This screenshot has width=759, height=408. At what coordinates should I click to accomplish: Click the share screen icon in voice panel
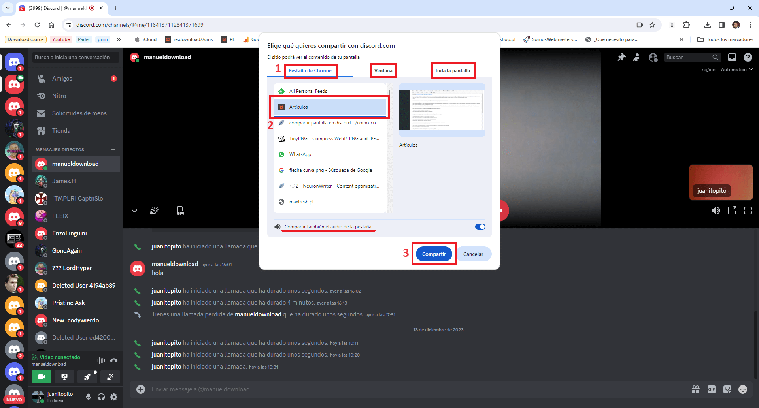coord(64,377)
